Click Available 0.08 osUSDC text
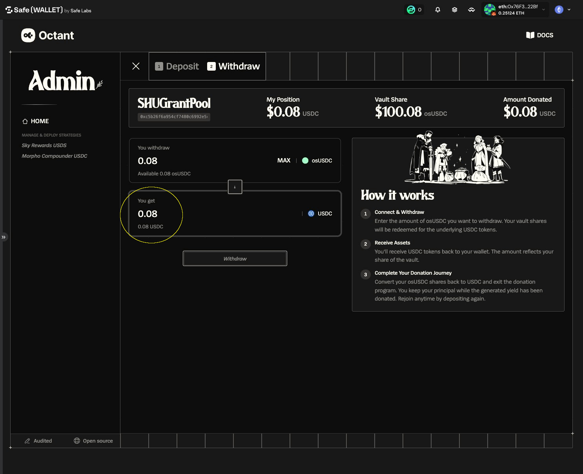 point(164,173)
